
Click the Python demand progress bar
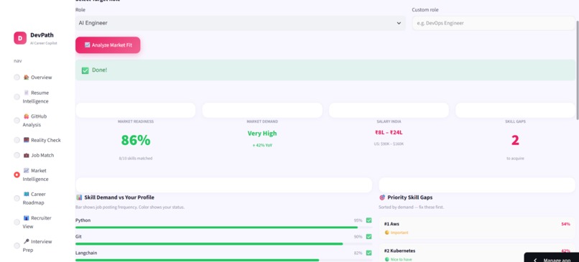pyautogui.click(x=223, y=228)
